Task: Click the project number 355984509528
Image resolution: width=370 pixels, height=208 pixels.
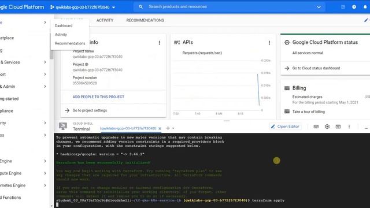Action: coord(85,83)
